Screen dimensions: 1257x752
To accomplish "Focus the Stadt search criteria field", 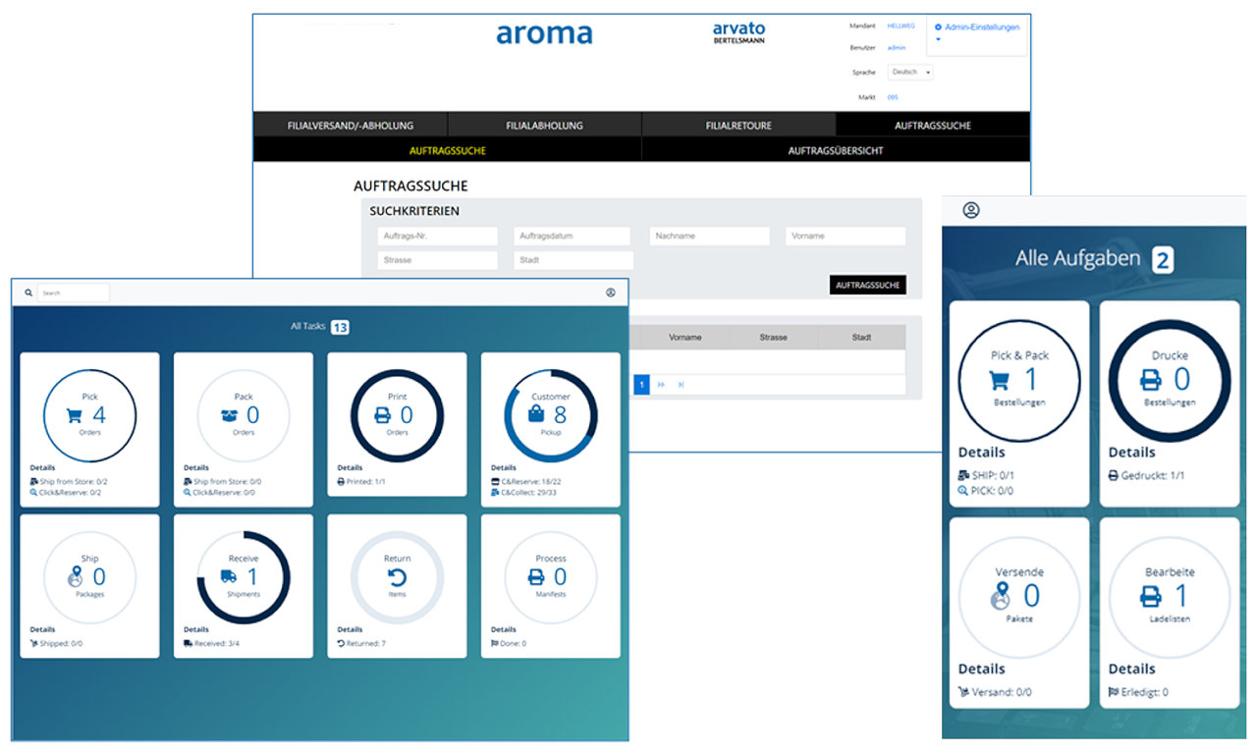I will 574,260.
